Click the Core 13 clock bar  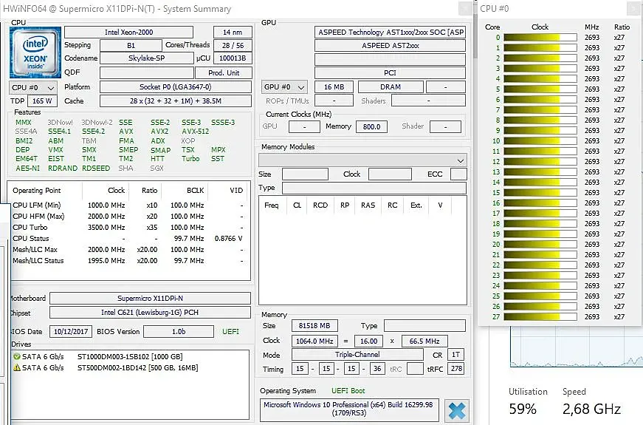540,172
